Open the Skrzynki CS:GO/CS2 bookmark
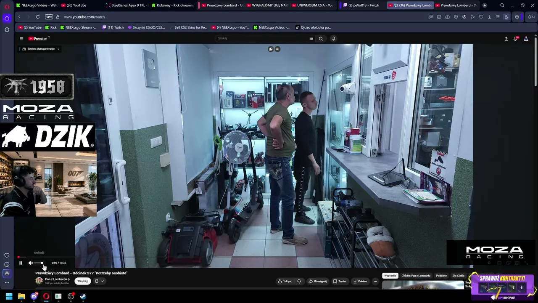538x303 pixels. 146,27
